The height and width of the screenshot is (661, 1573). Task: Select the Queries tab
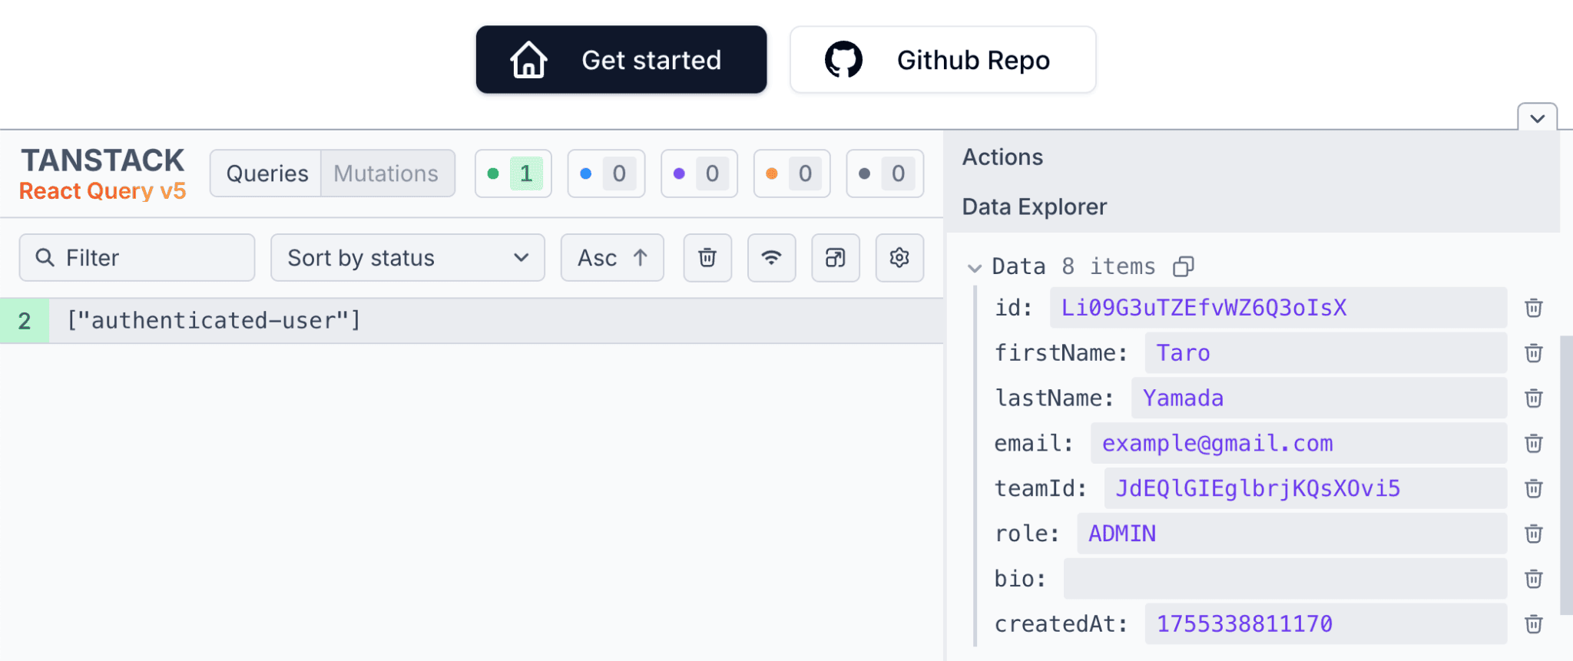tap(267, 174)
